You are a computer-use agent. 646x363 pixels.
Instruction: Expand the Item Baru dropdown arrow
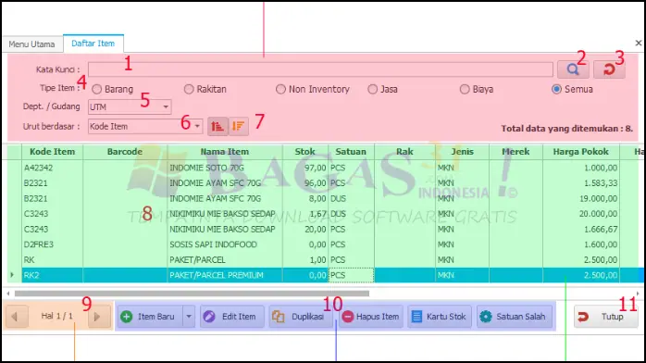pyautogui.click(x=189, y=317)
